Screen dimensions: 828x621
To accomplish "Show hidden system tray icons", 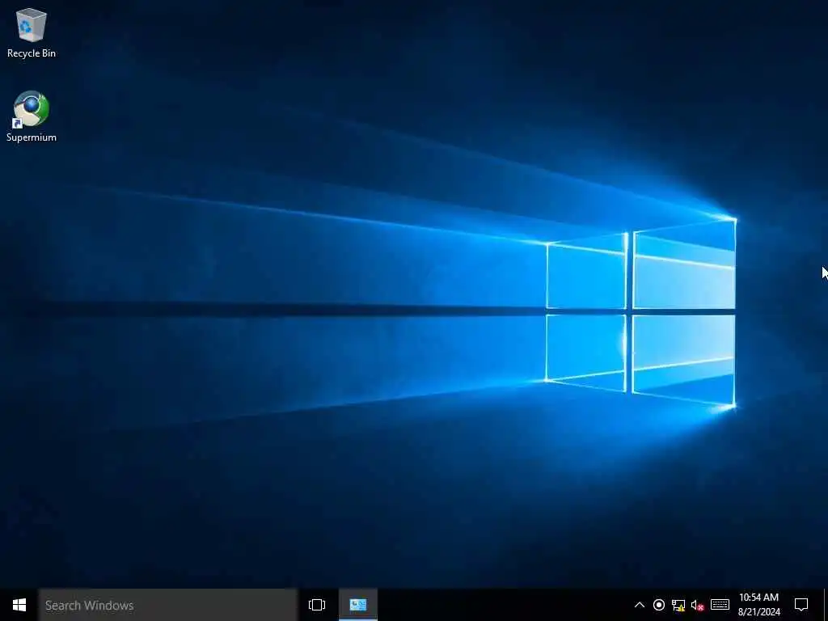I will point(639,605).
